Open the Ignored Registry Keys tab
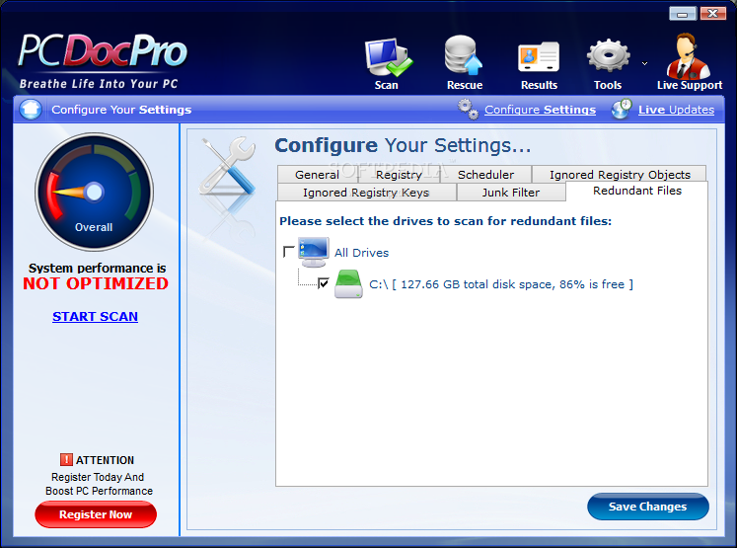The width and height of the screenshot is (737, 548). click(366, 193)
